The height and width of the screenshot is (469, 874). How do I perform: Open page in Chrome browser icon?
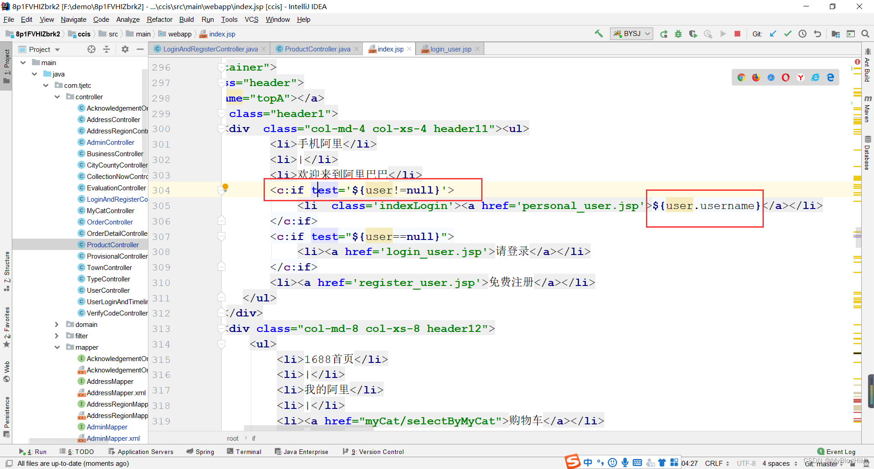[x=741, y=77]
